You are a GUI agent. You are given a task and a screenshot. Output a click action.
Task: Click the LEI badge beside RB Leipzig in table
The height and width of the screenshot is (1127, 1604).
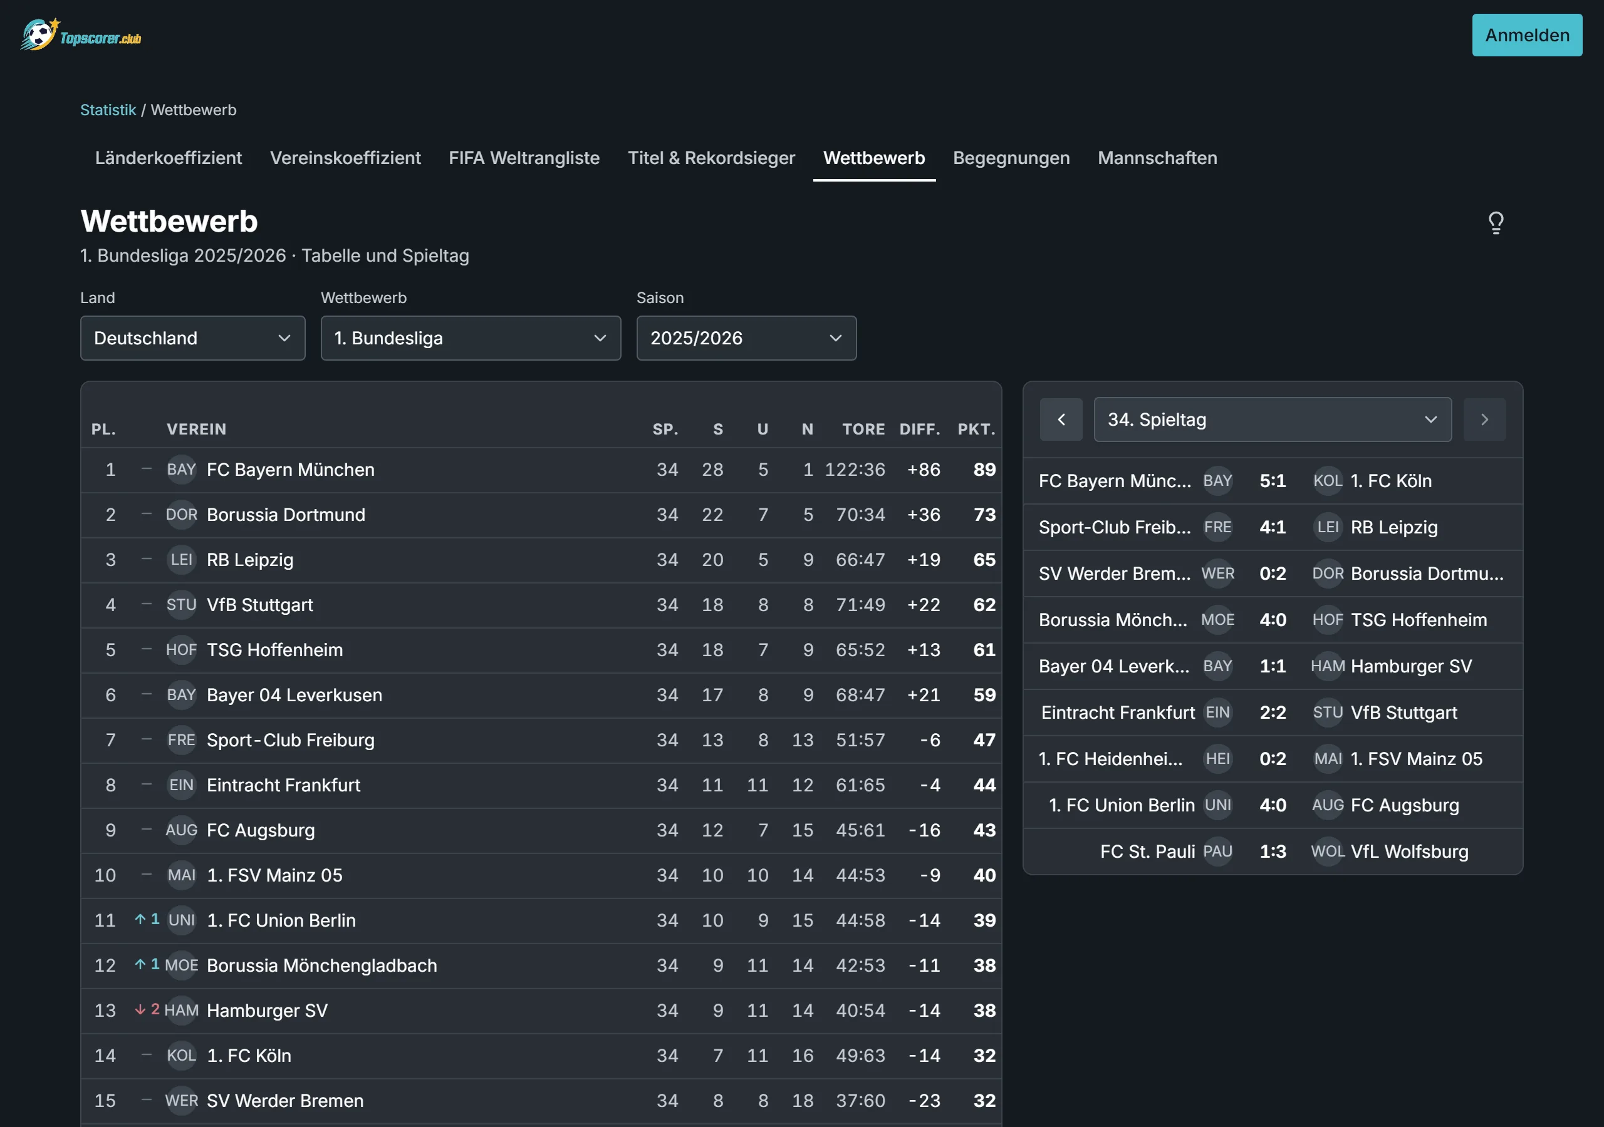click(x=182, y=560)
